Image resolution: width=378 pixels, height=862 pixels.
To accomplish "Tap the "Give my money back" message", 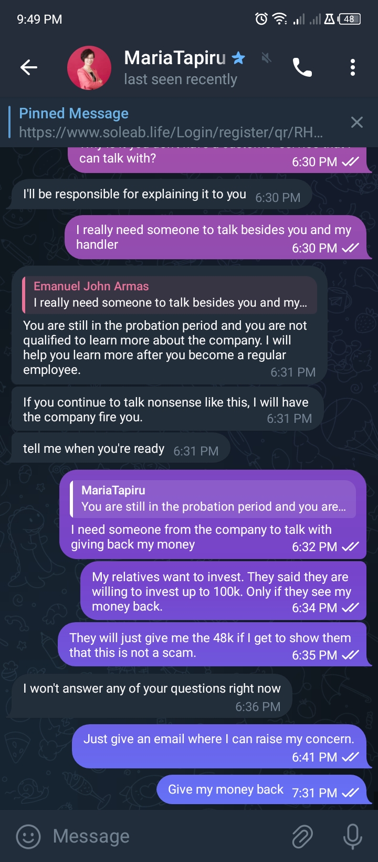I will 226,789.
